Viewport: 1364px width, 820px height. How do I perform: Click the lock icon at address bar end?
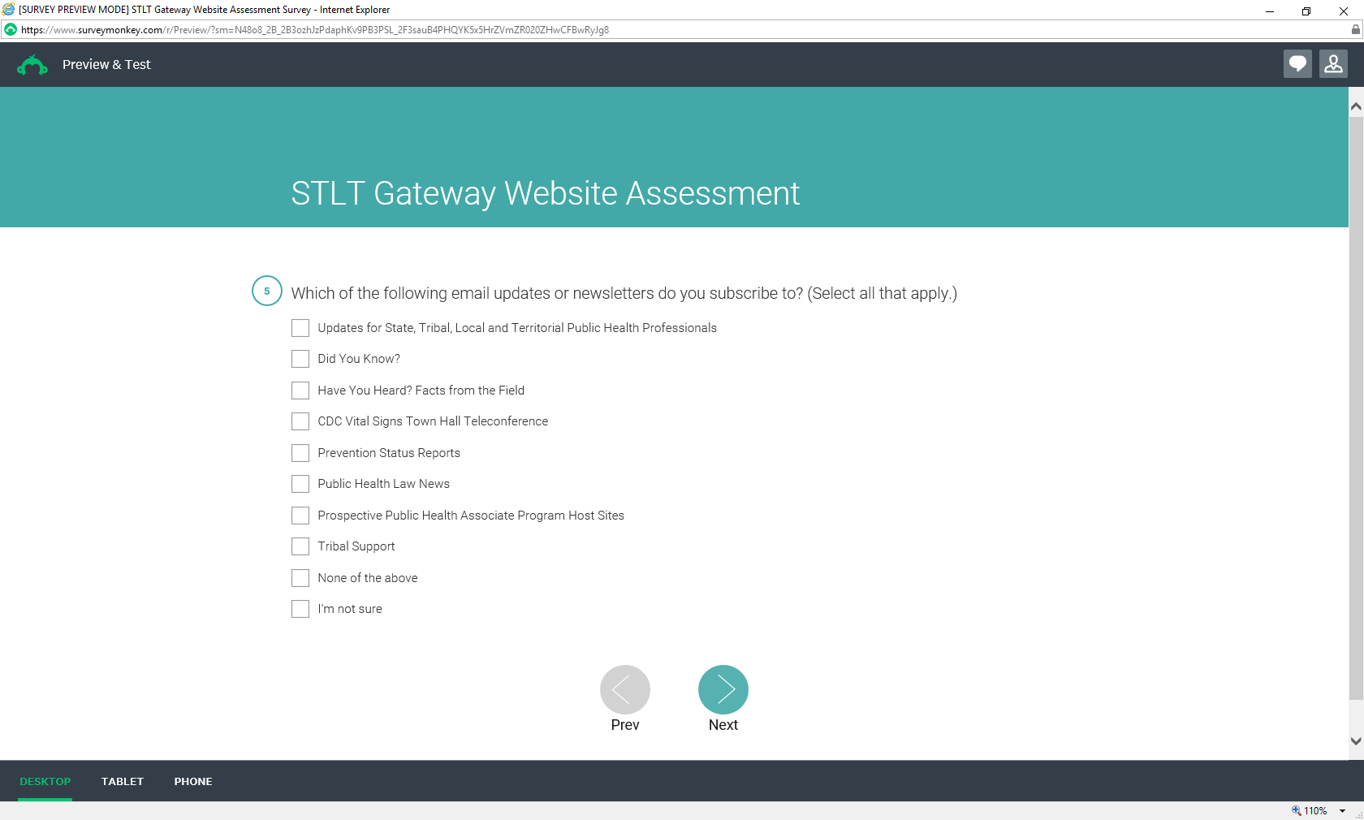coord(1355,29)
